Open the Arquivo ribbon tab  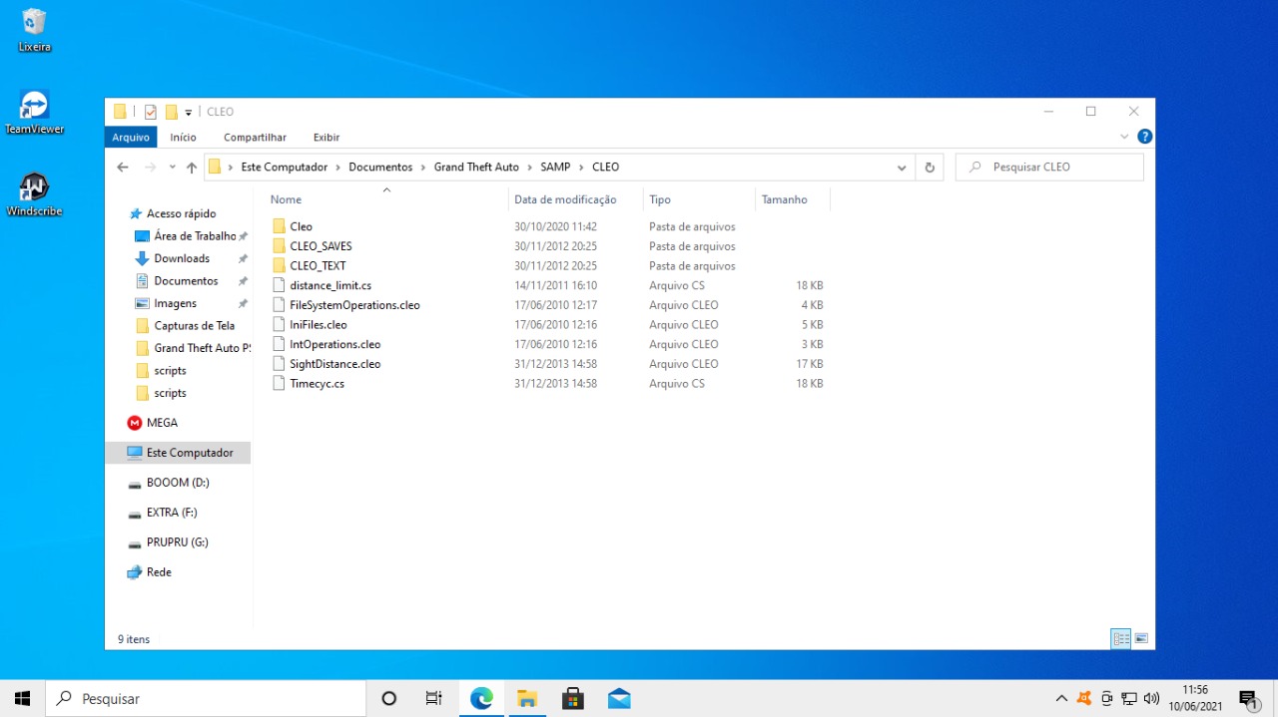click(131, 138)
